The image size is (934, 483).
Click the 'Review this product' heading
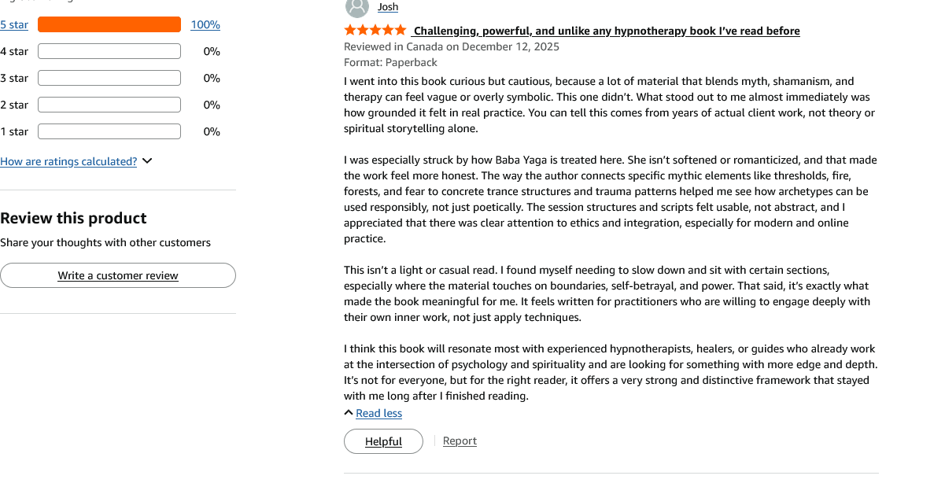tap(73, 218)
